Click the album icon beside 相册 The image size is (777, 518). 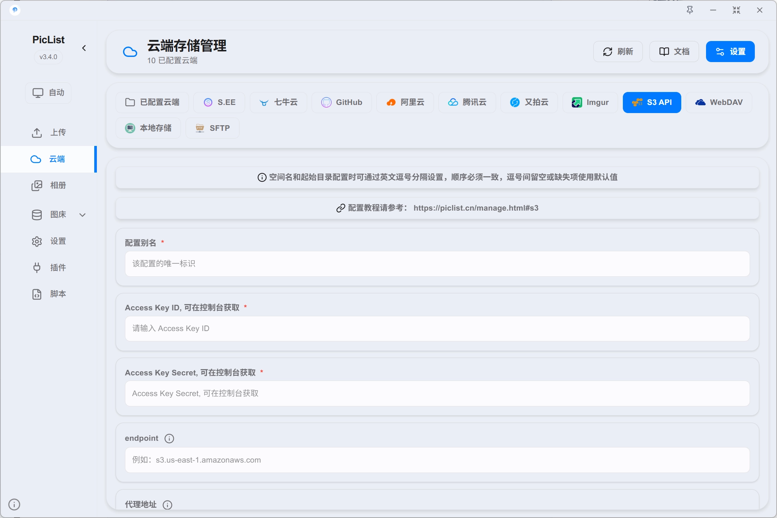tap(37, 185)
